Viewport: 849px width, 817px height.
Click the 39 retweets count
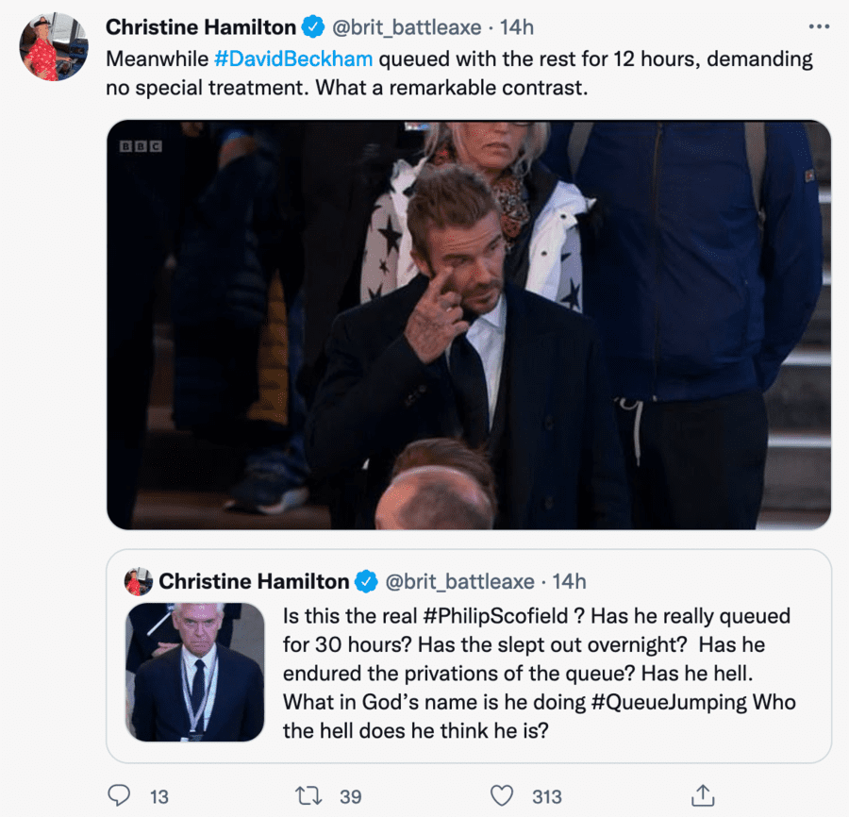tap(350, 797)
